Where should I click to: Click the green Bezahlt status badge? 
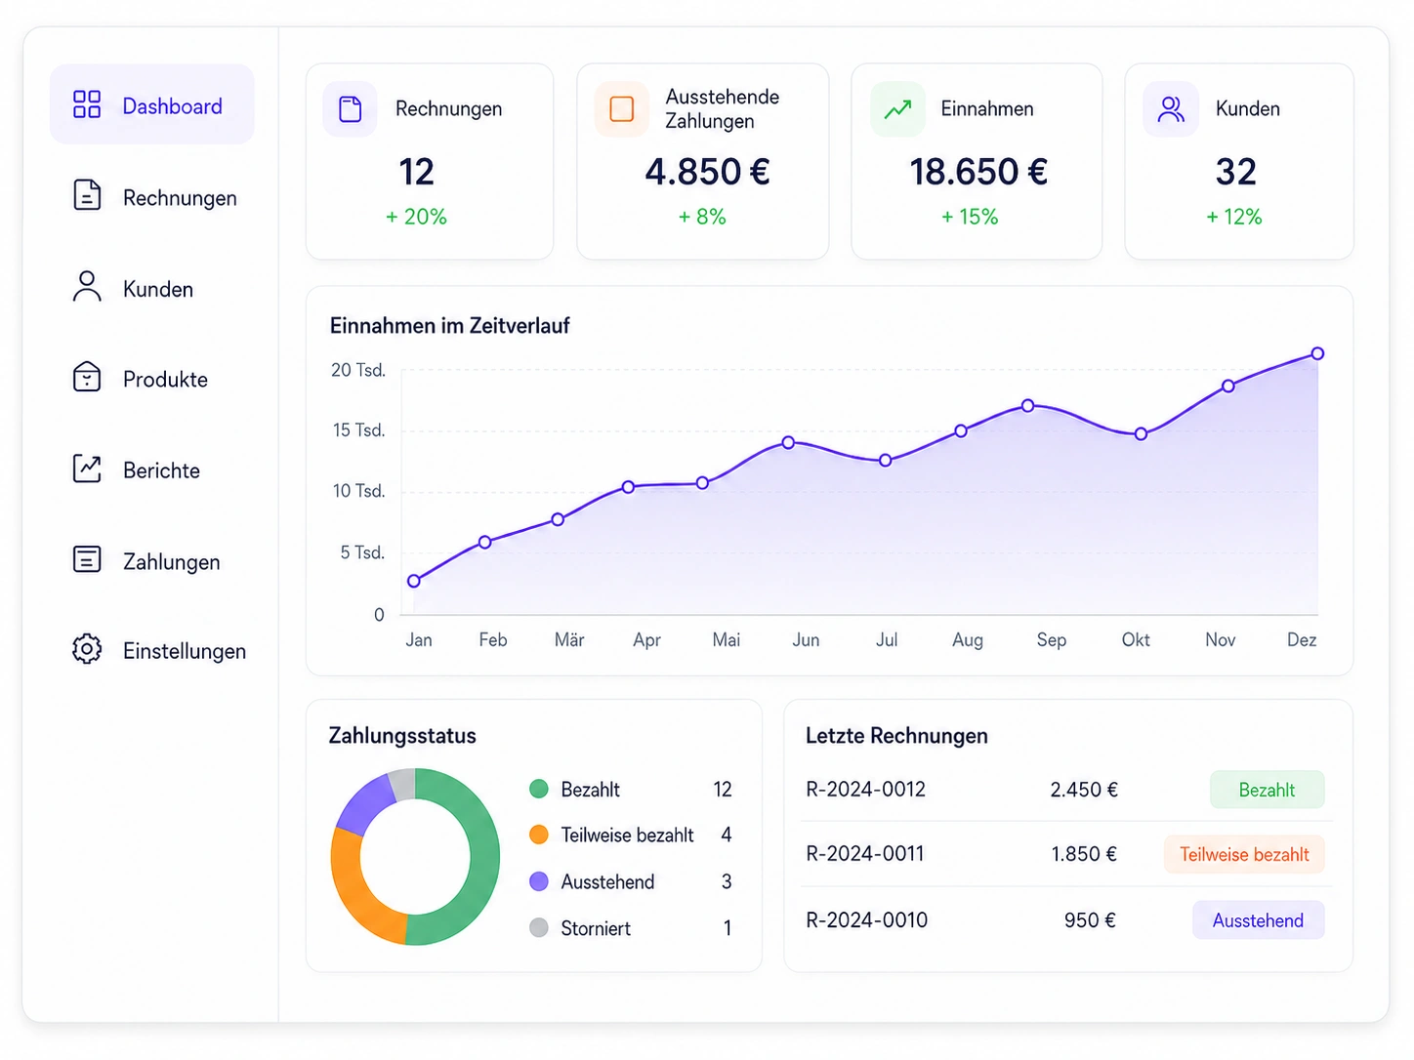tap(1267, 790)
